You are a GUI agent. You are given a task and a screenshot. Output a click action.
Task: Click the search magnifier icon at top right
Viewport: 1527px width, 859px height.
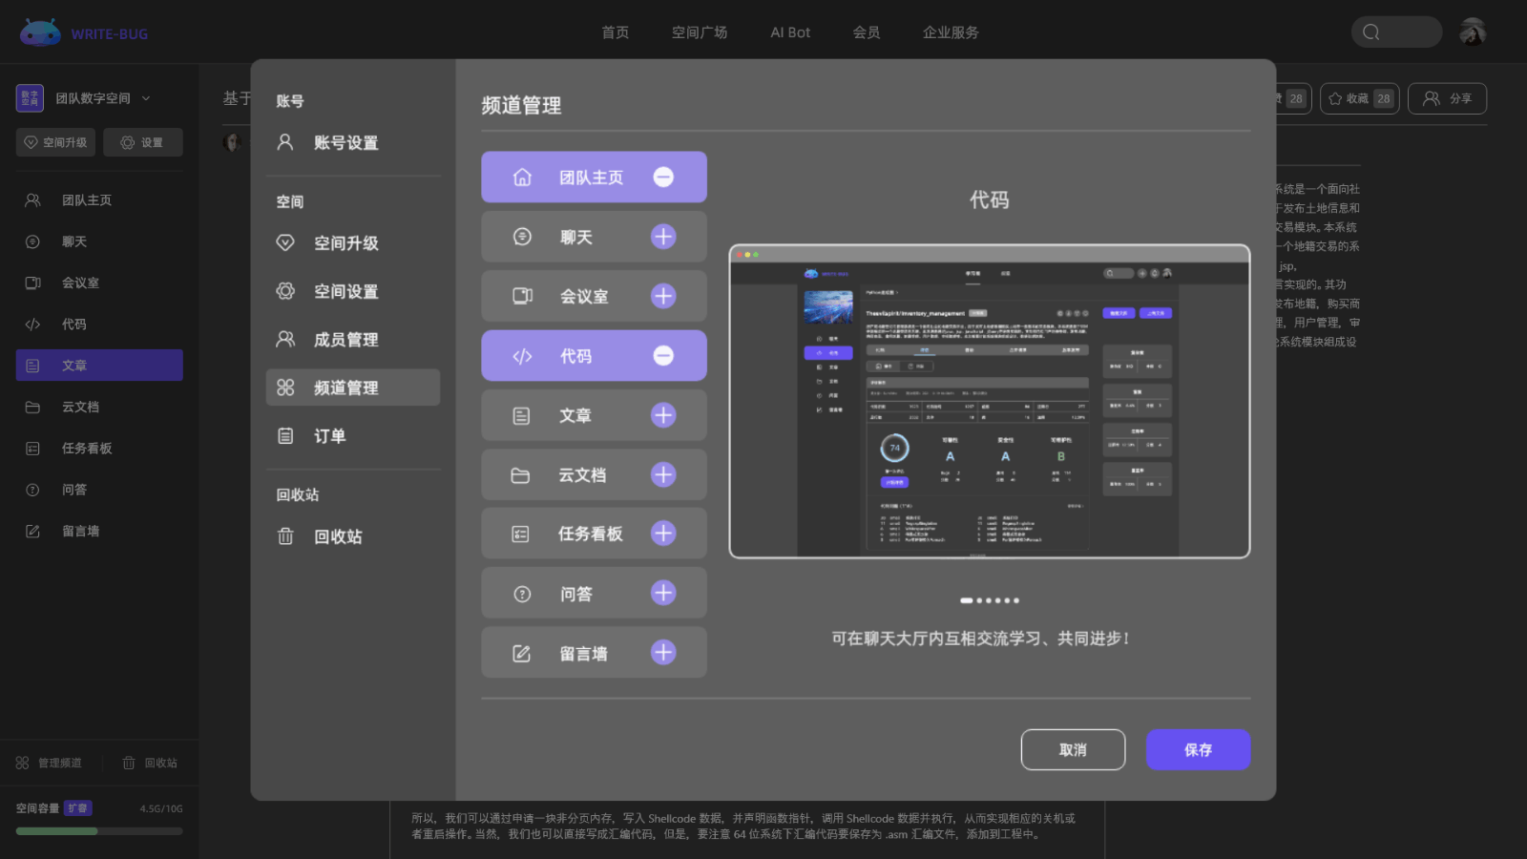pyautogui.click(x=1370, y=31)
